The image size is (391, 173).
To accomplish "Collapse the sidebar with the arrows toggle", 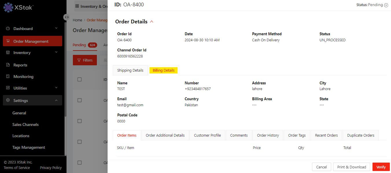I will pyautogui.click(x=67, y=17).
